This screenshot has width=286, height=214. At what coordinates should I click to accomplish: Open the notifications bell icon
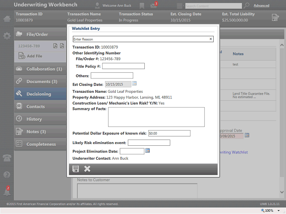7,191
